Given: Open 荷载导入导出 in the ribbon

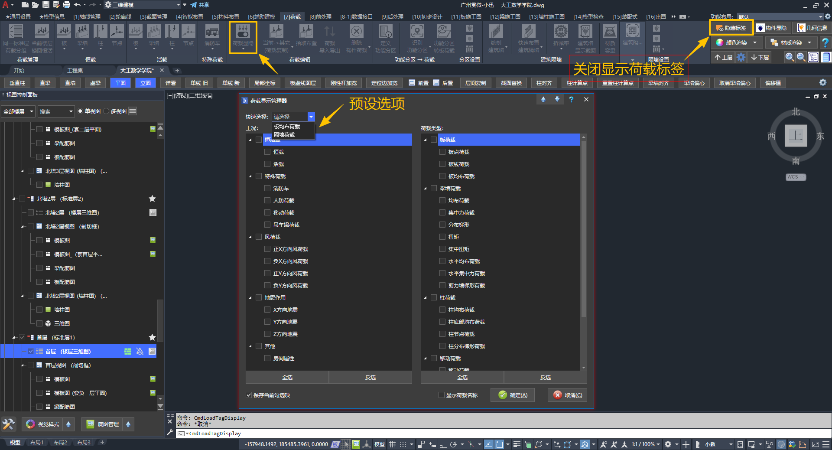Looking at the screenshot, I should point(330,38).
